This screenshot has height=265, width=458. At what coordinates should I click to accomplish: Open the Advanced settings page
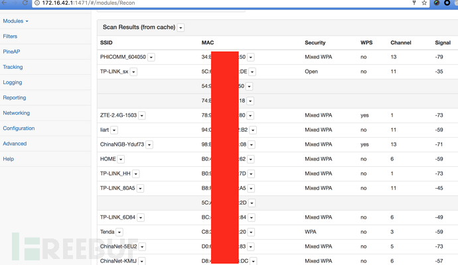tap(15, 144)
